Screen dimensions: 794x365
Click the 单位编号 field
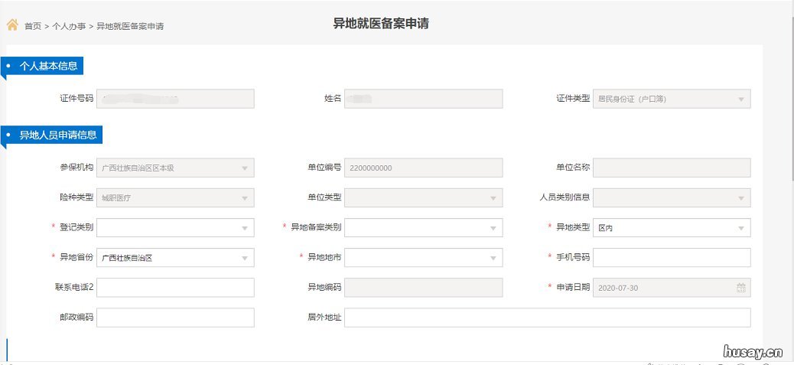(423, 168)
